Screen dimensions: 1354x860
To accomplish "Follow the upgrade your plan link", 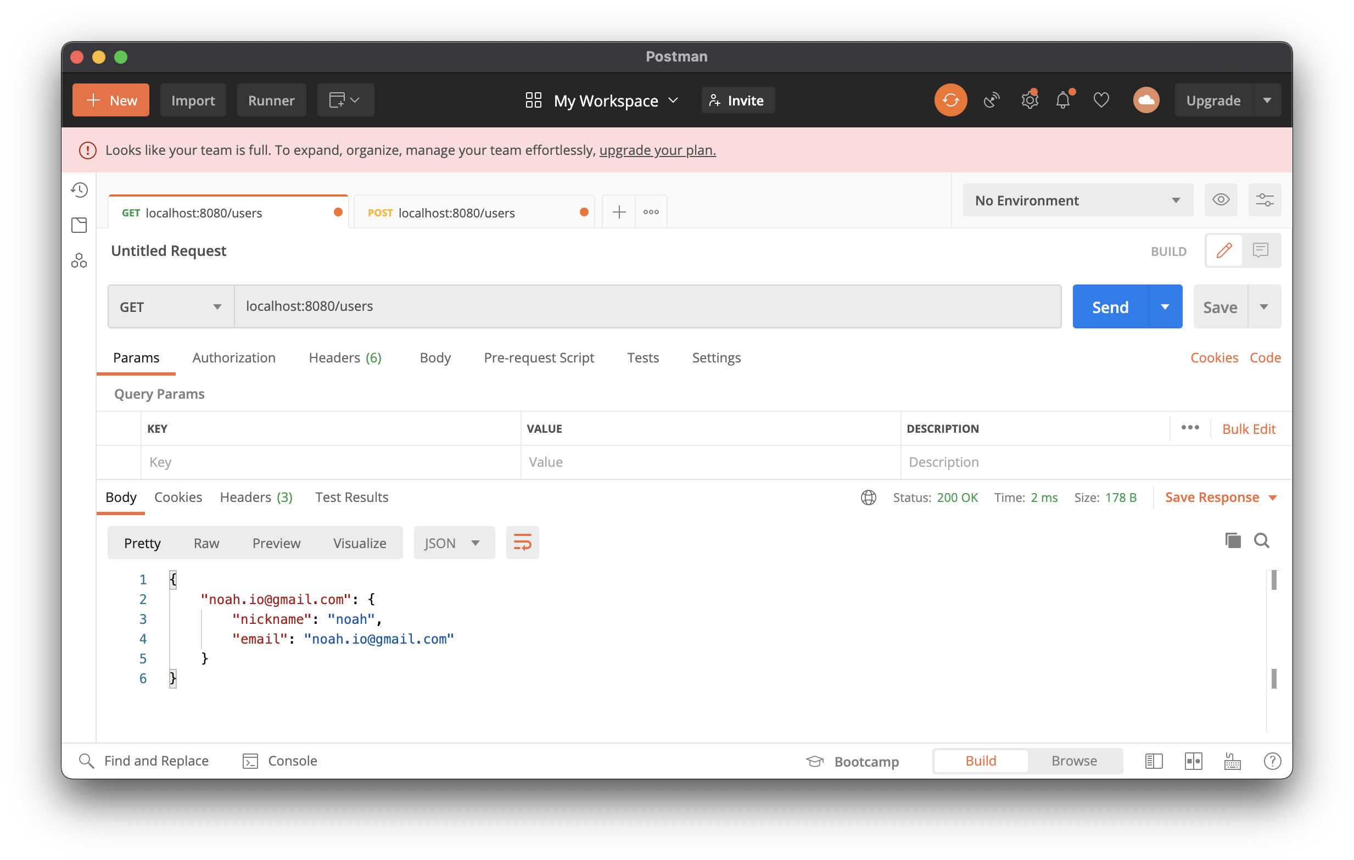I will (x=657, y=149).
